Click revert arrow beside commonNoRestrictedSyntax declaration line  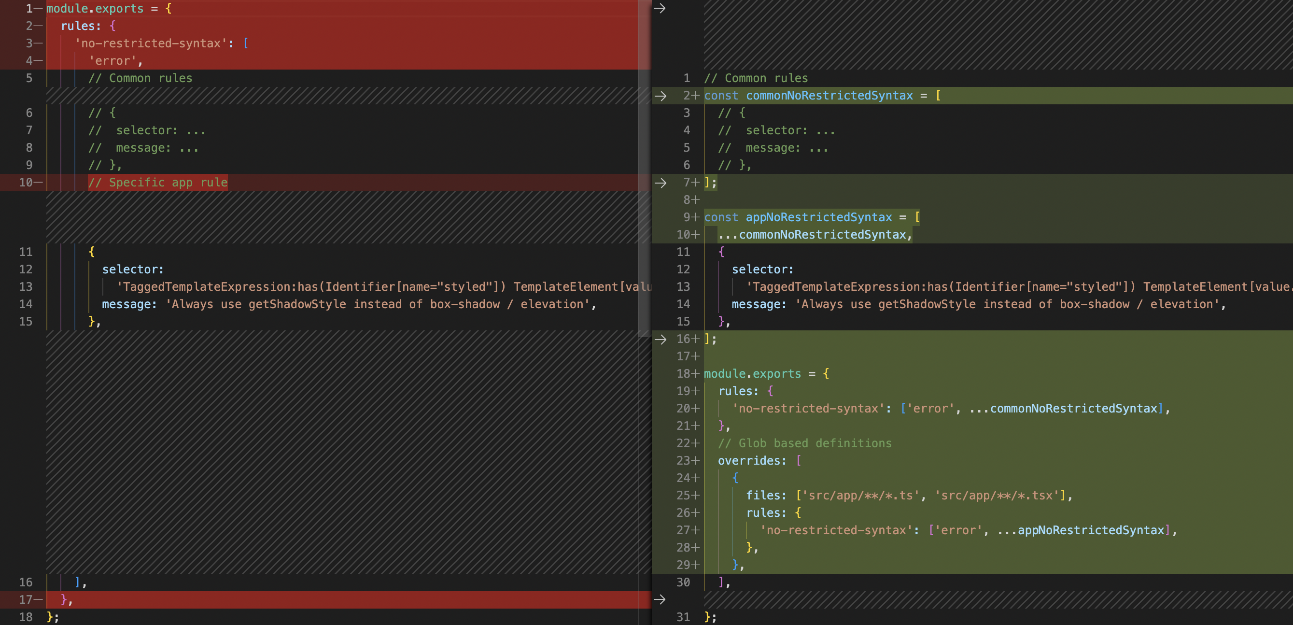click(x=660, y=96)
